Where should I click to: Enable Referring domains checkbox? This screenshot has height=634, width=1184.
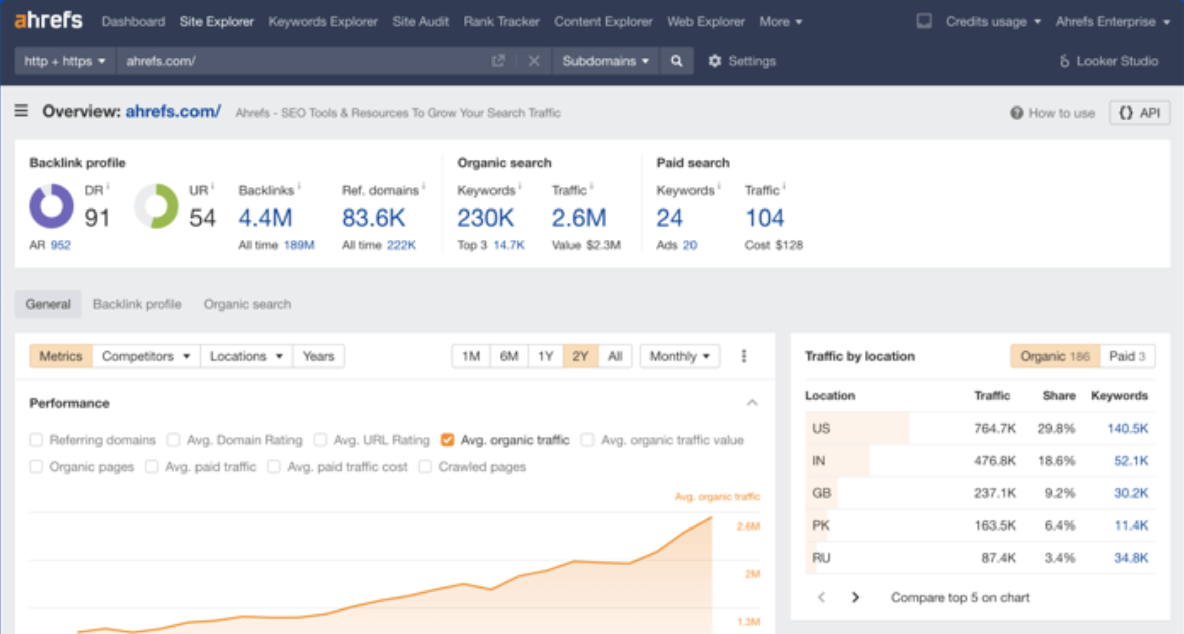click(36, 440)
